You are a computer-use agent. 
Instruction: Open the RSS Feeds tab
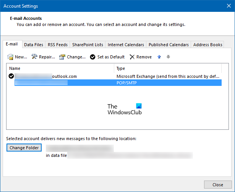click(58, 45)
